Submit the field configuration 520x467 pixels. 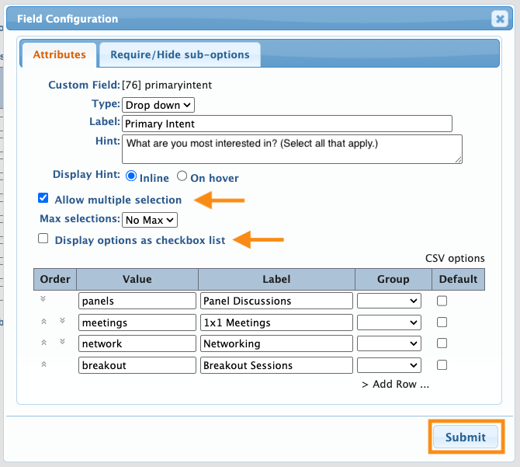click(466, 437)
